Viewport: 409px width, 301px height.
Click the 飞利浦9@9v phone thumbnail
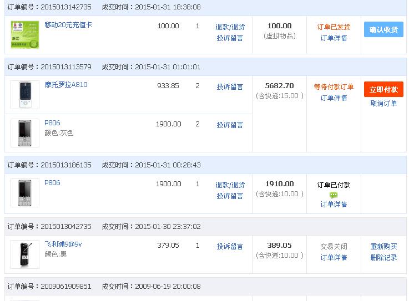point(25,254)
